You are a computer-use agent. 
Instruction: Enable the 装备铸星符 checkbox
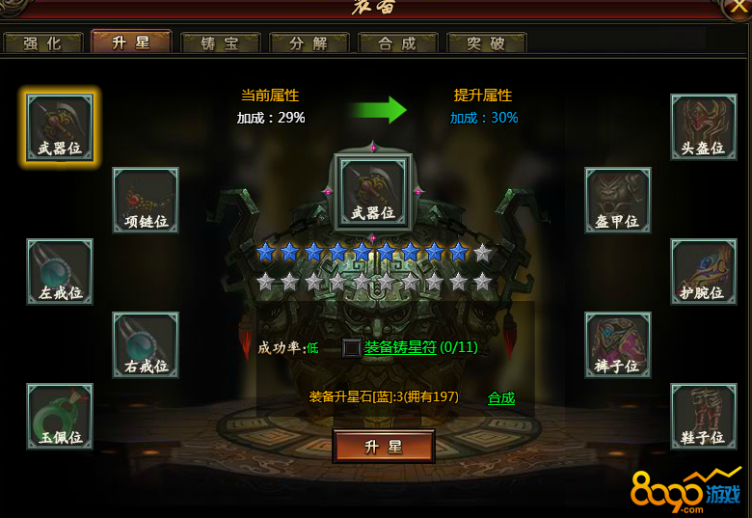tap(351, 347)
